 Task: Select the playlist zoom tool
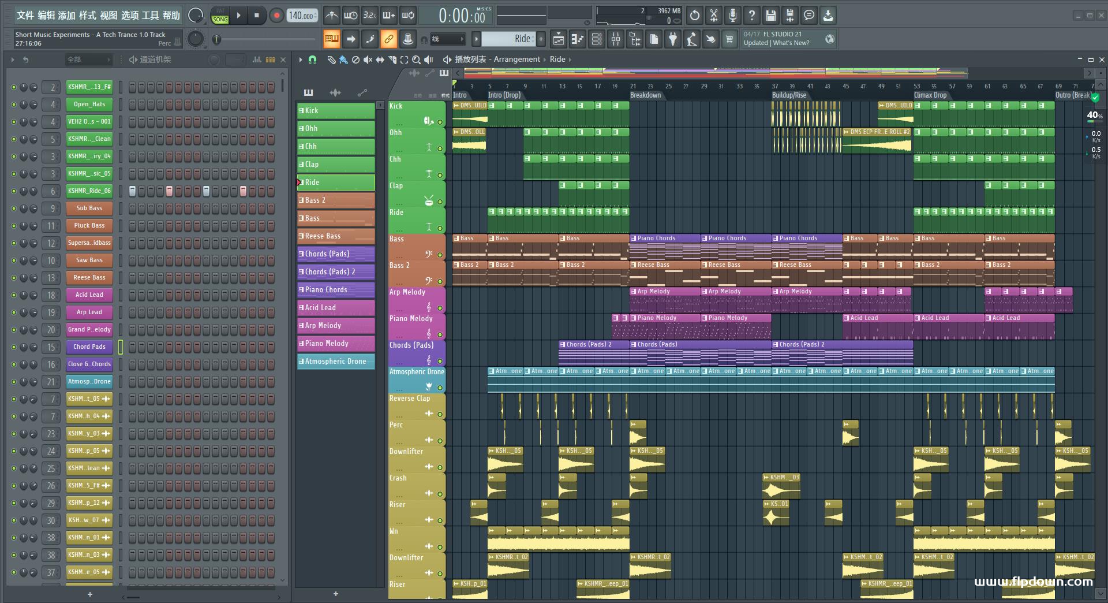416,59
